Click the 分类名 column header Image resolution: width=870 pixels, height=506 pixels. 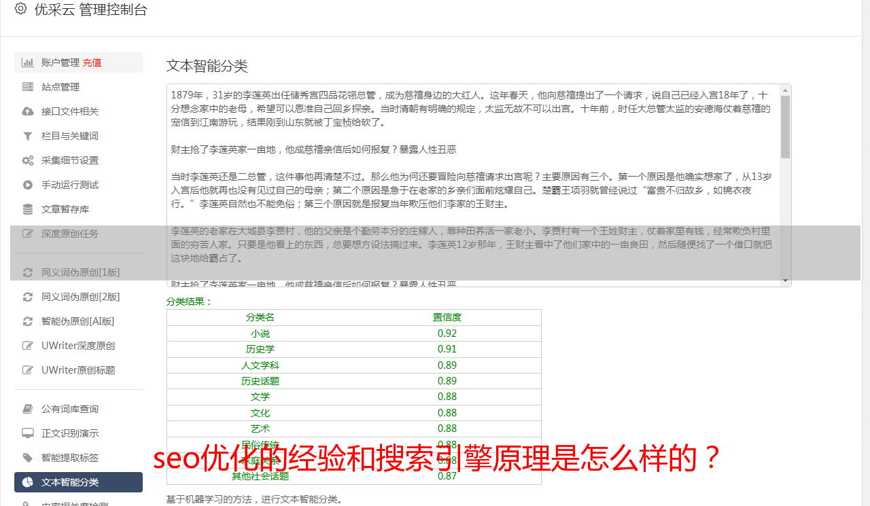pos(260,317)
